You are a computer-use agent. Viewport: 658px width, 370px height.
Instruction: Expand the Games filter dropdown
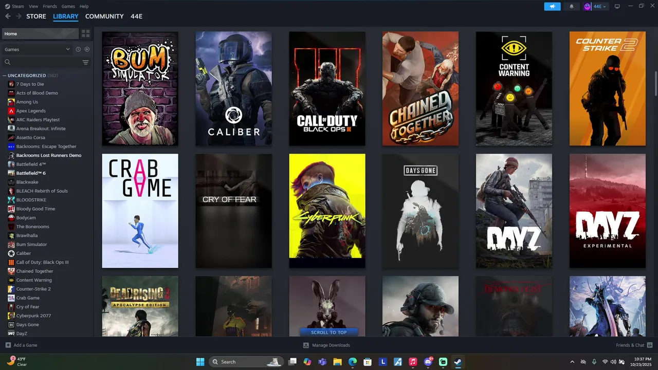click(x=36, y=49)
